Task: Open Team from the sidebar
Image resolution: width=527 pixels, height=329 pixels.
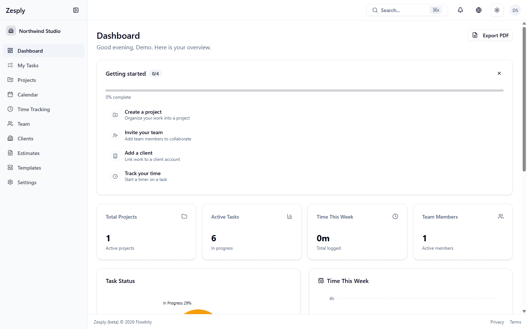Action: click(44, 124)
